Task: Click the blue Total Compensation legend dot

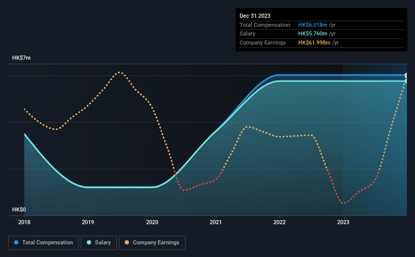Action: point(16,242)
